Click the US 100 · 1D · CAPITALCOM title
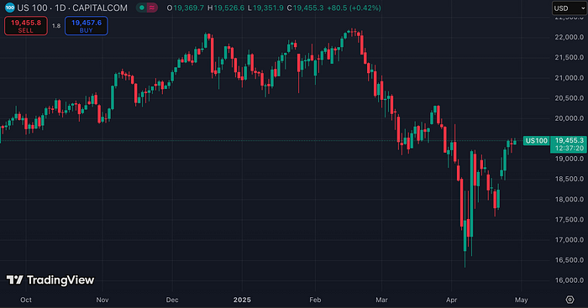588x308 pixels. coord(72,8)
